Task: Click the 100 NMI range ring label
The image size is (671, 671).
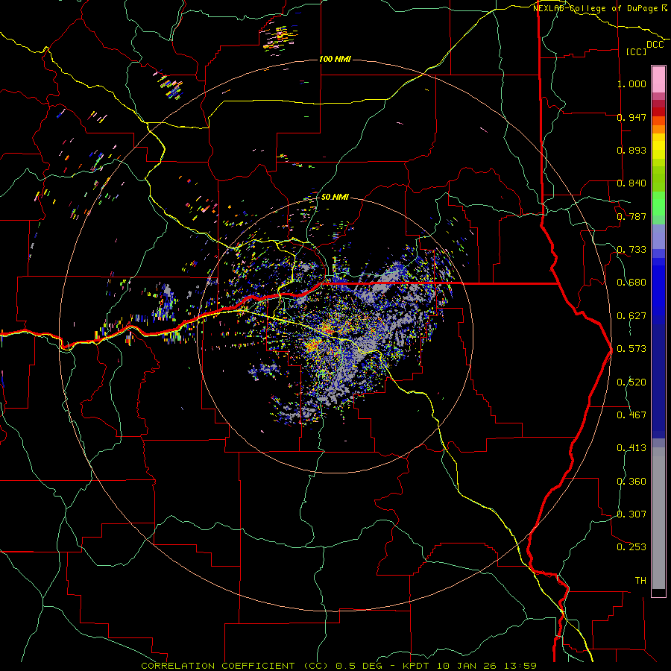Action: (x=335, y=59)
